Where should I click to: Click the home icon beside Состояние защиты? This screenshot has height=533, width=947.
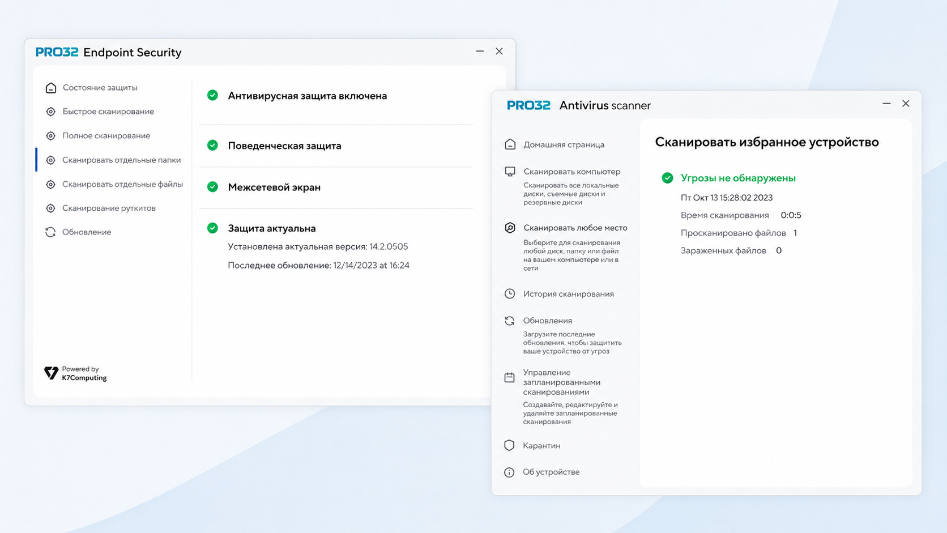pos(51,88)
